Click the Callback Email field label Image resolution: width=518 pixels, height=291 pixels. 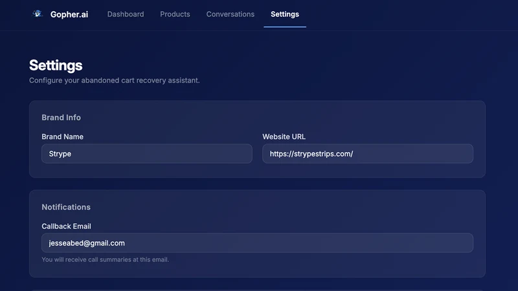tap(66, 226)
